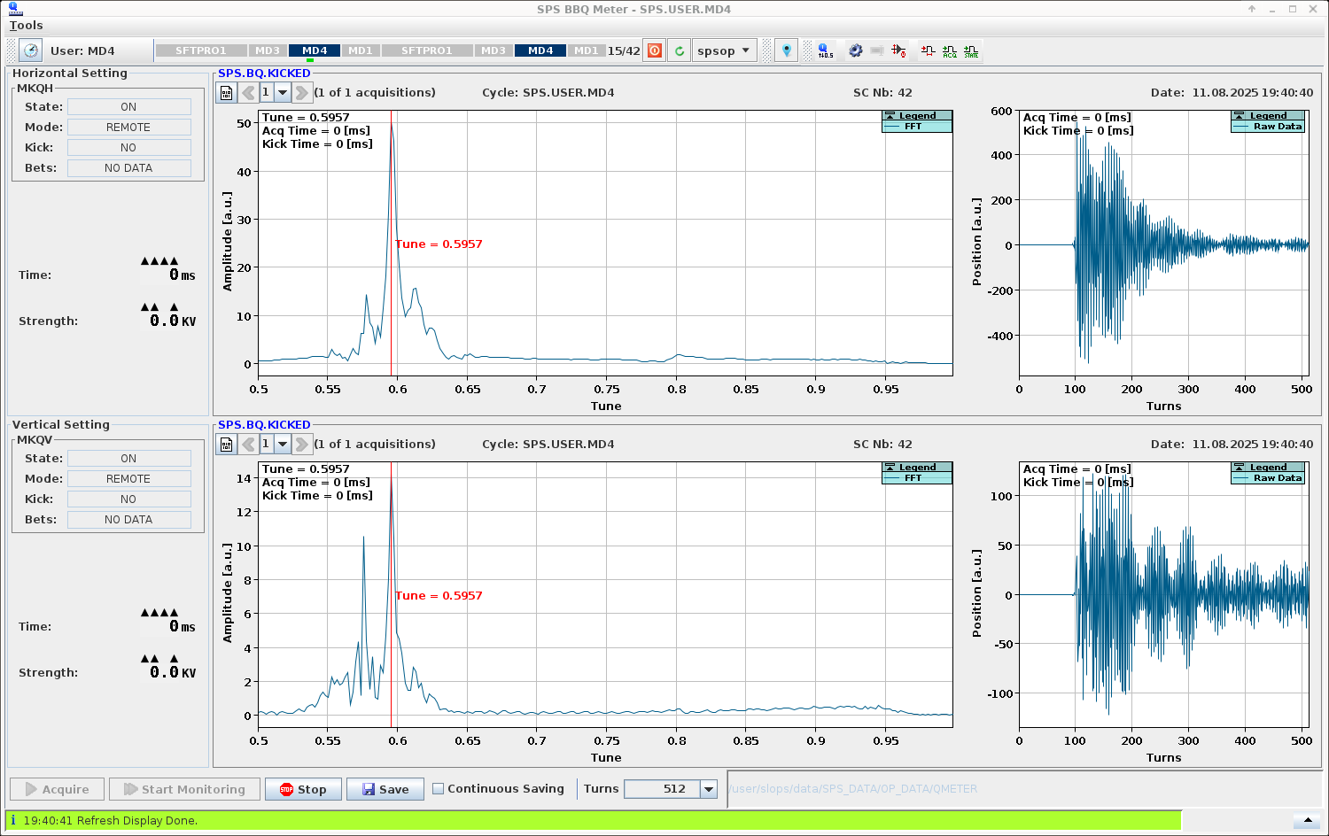Enable Continuous Saving
Screen dimensions: 1329x836
point(438,788)
